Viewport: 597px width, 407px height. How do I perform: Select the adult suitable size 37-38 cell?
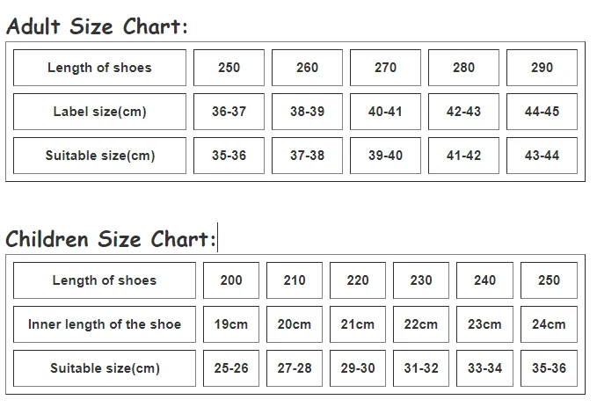(x=307, y=156)
